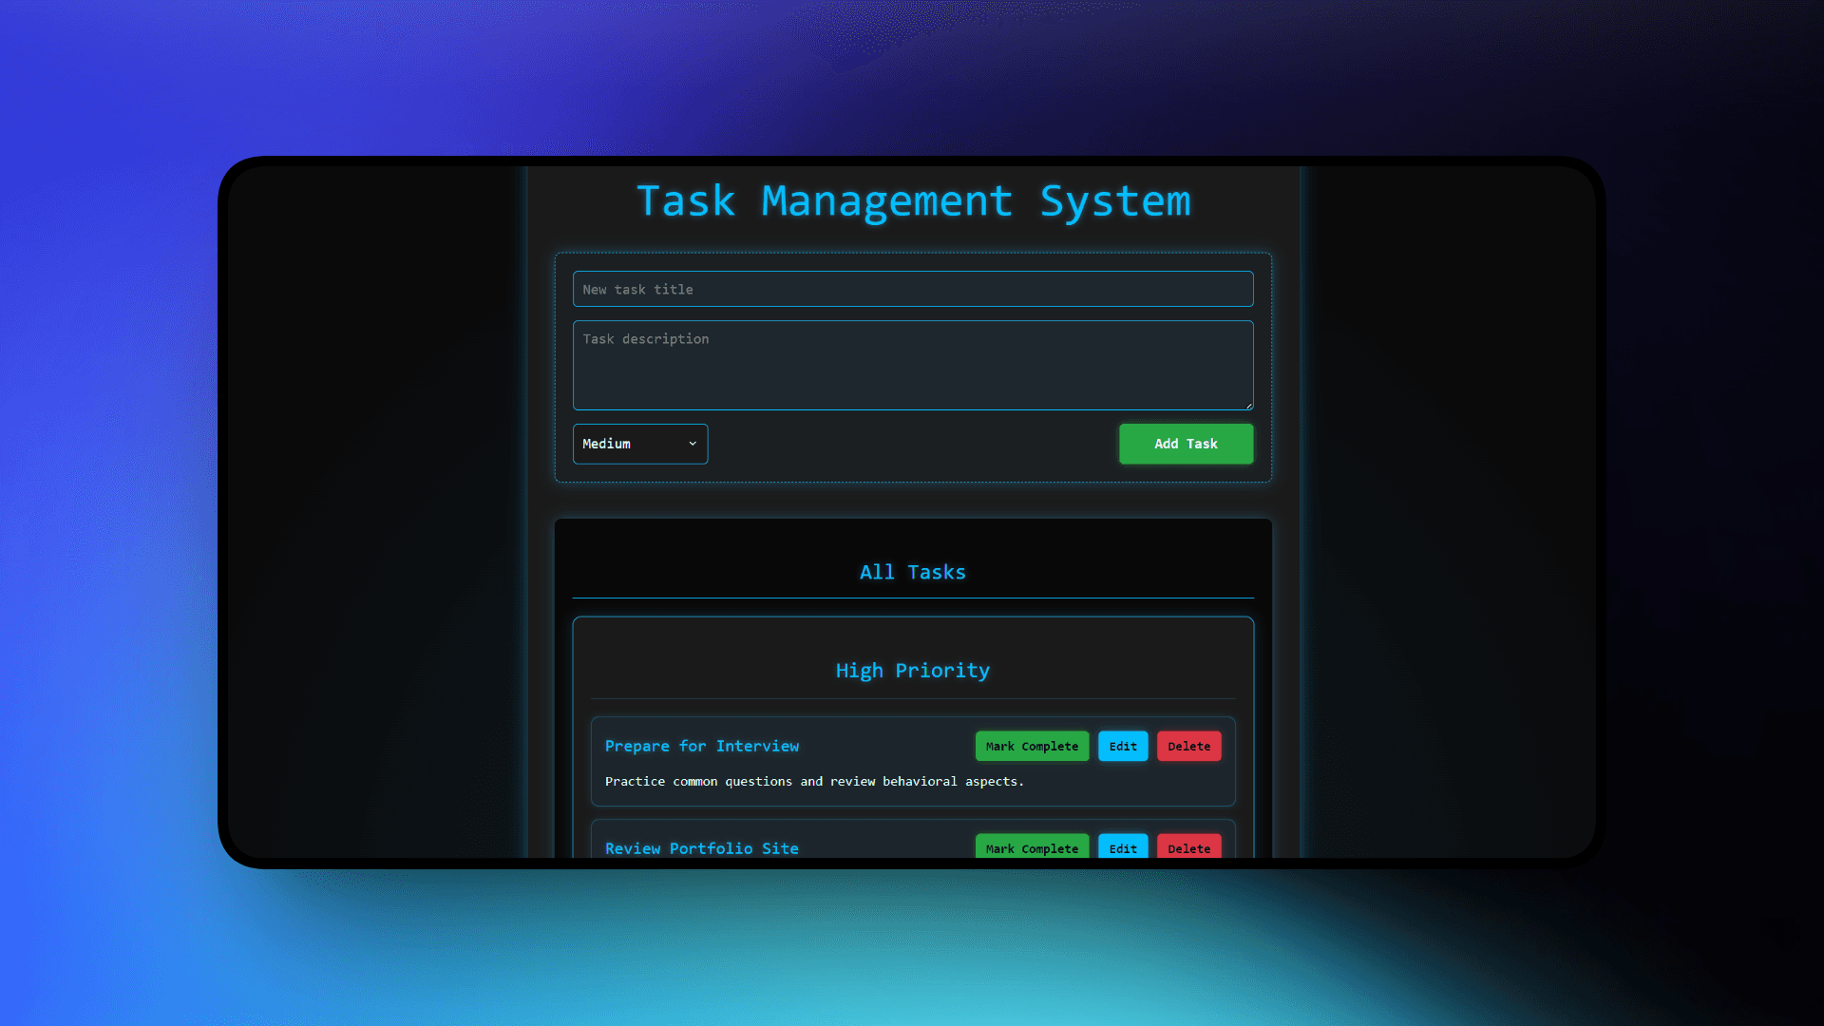Select the interview task description text
Screen dimensions: 1824x1026
click(814, 781)
